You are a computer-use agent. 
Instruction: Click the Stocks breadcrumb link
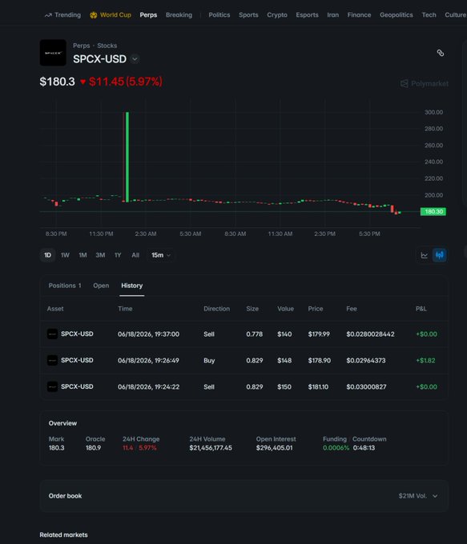[x=107, y=46]
